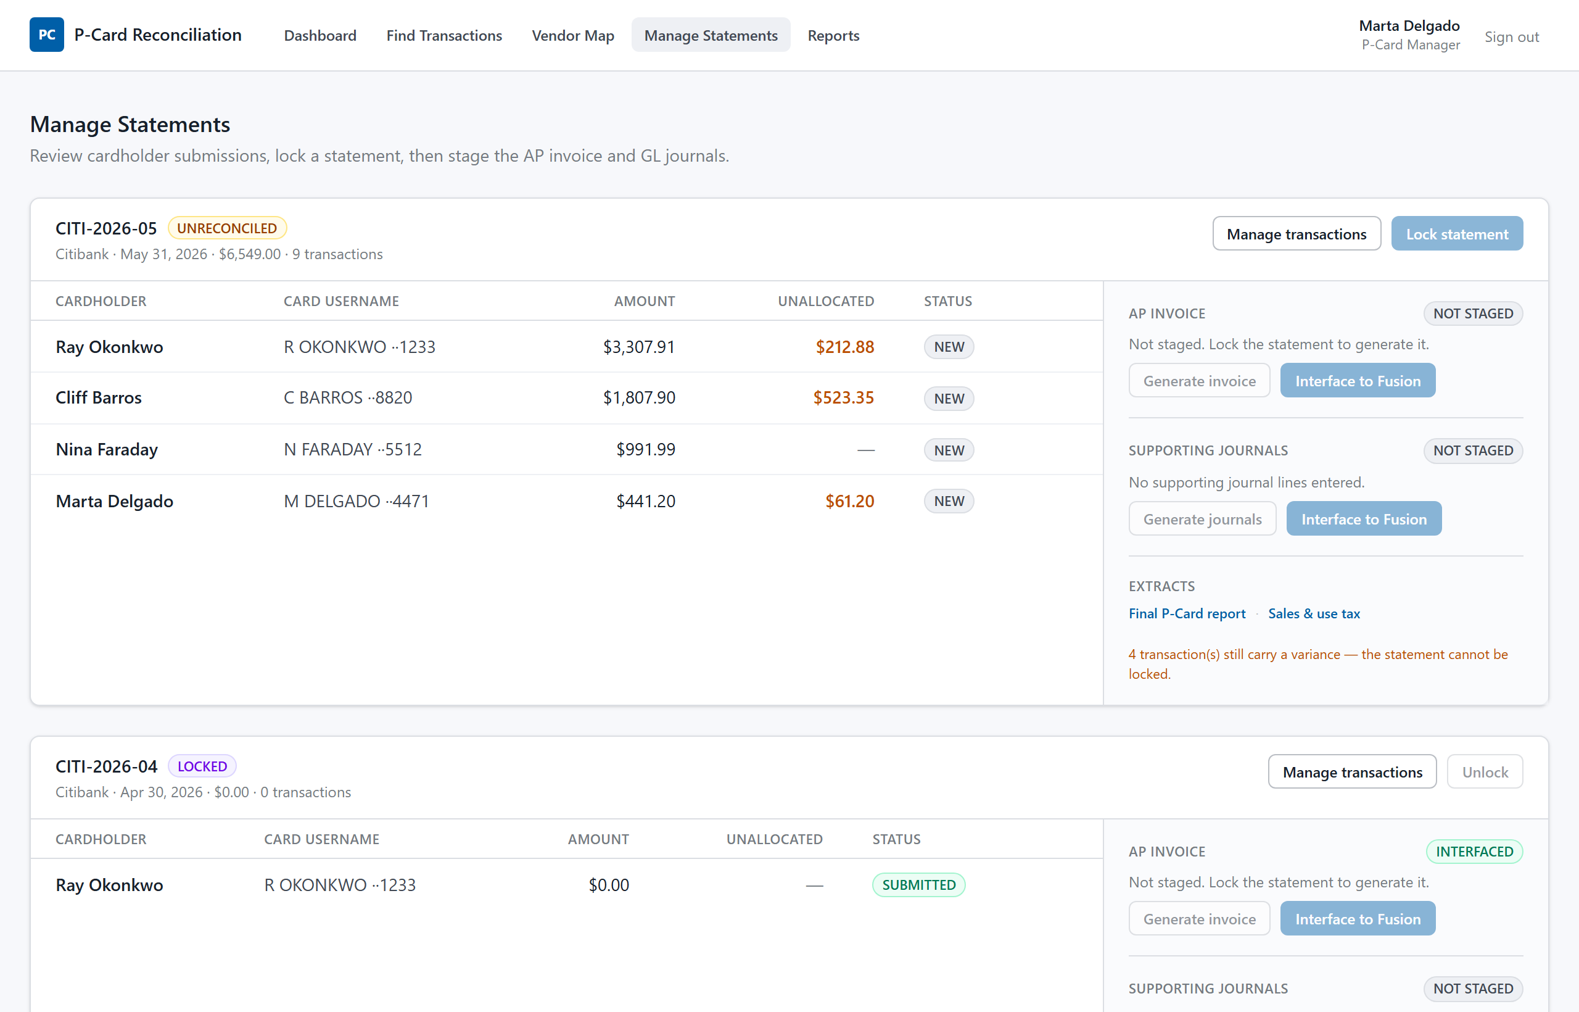Open the Sales & use tax extract

click(x=1314, y=613)
